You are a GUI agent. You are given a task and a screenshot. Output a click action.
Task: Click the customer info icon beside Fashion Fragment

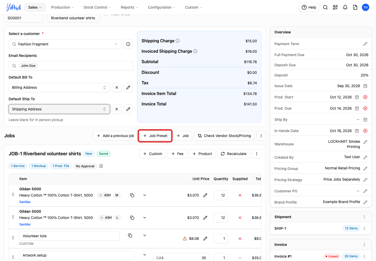click(x=128, y=44)
